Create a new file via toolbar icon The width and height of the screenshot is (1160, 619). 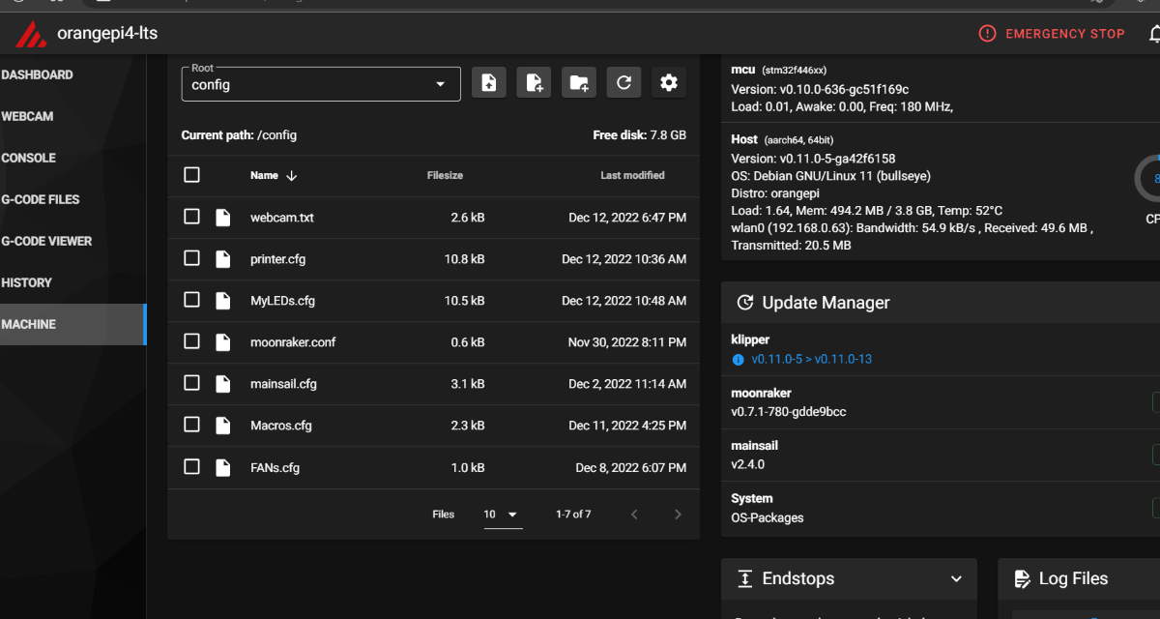point(534,83)
